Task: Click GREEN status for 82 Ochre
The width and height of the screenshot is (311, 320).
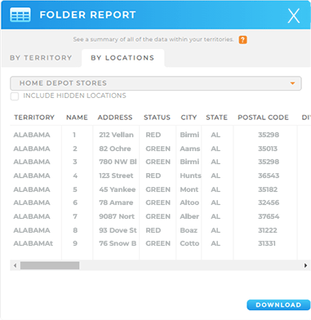Action: click(158, 149)
